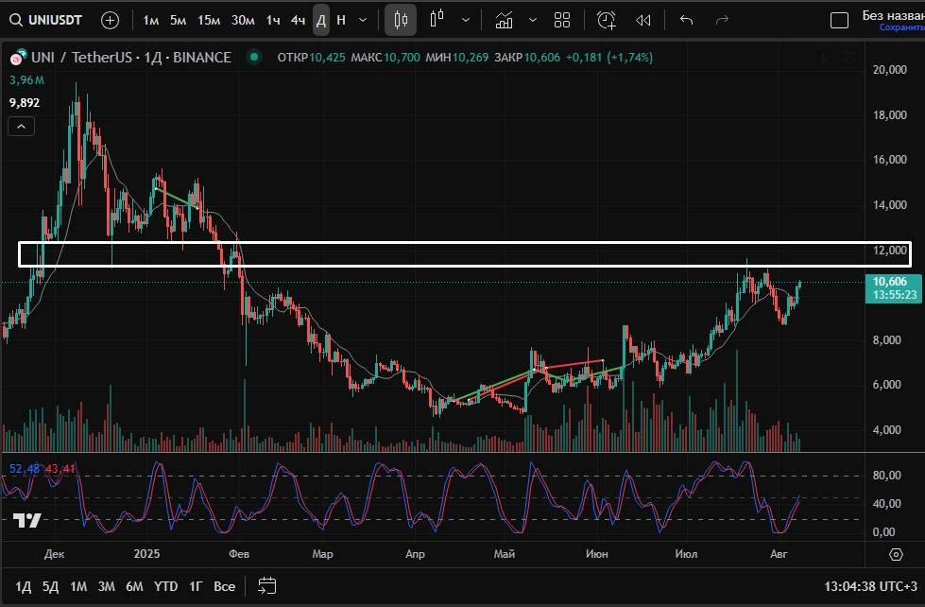Open the chart style dropdown arrow
The height and width of the screenshot is (607, 925).
click(x=465, y=20)
